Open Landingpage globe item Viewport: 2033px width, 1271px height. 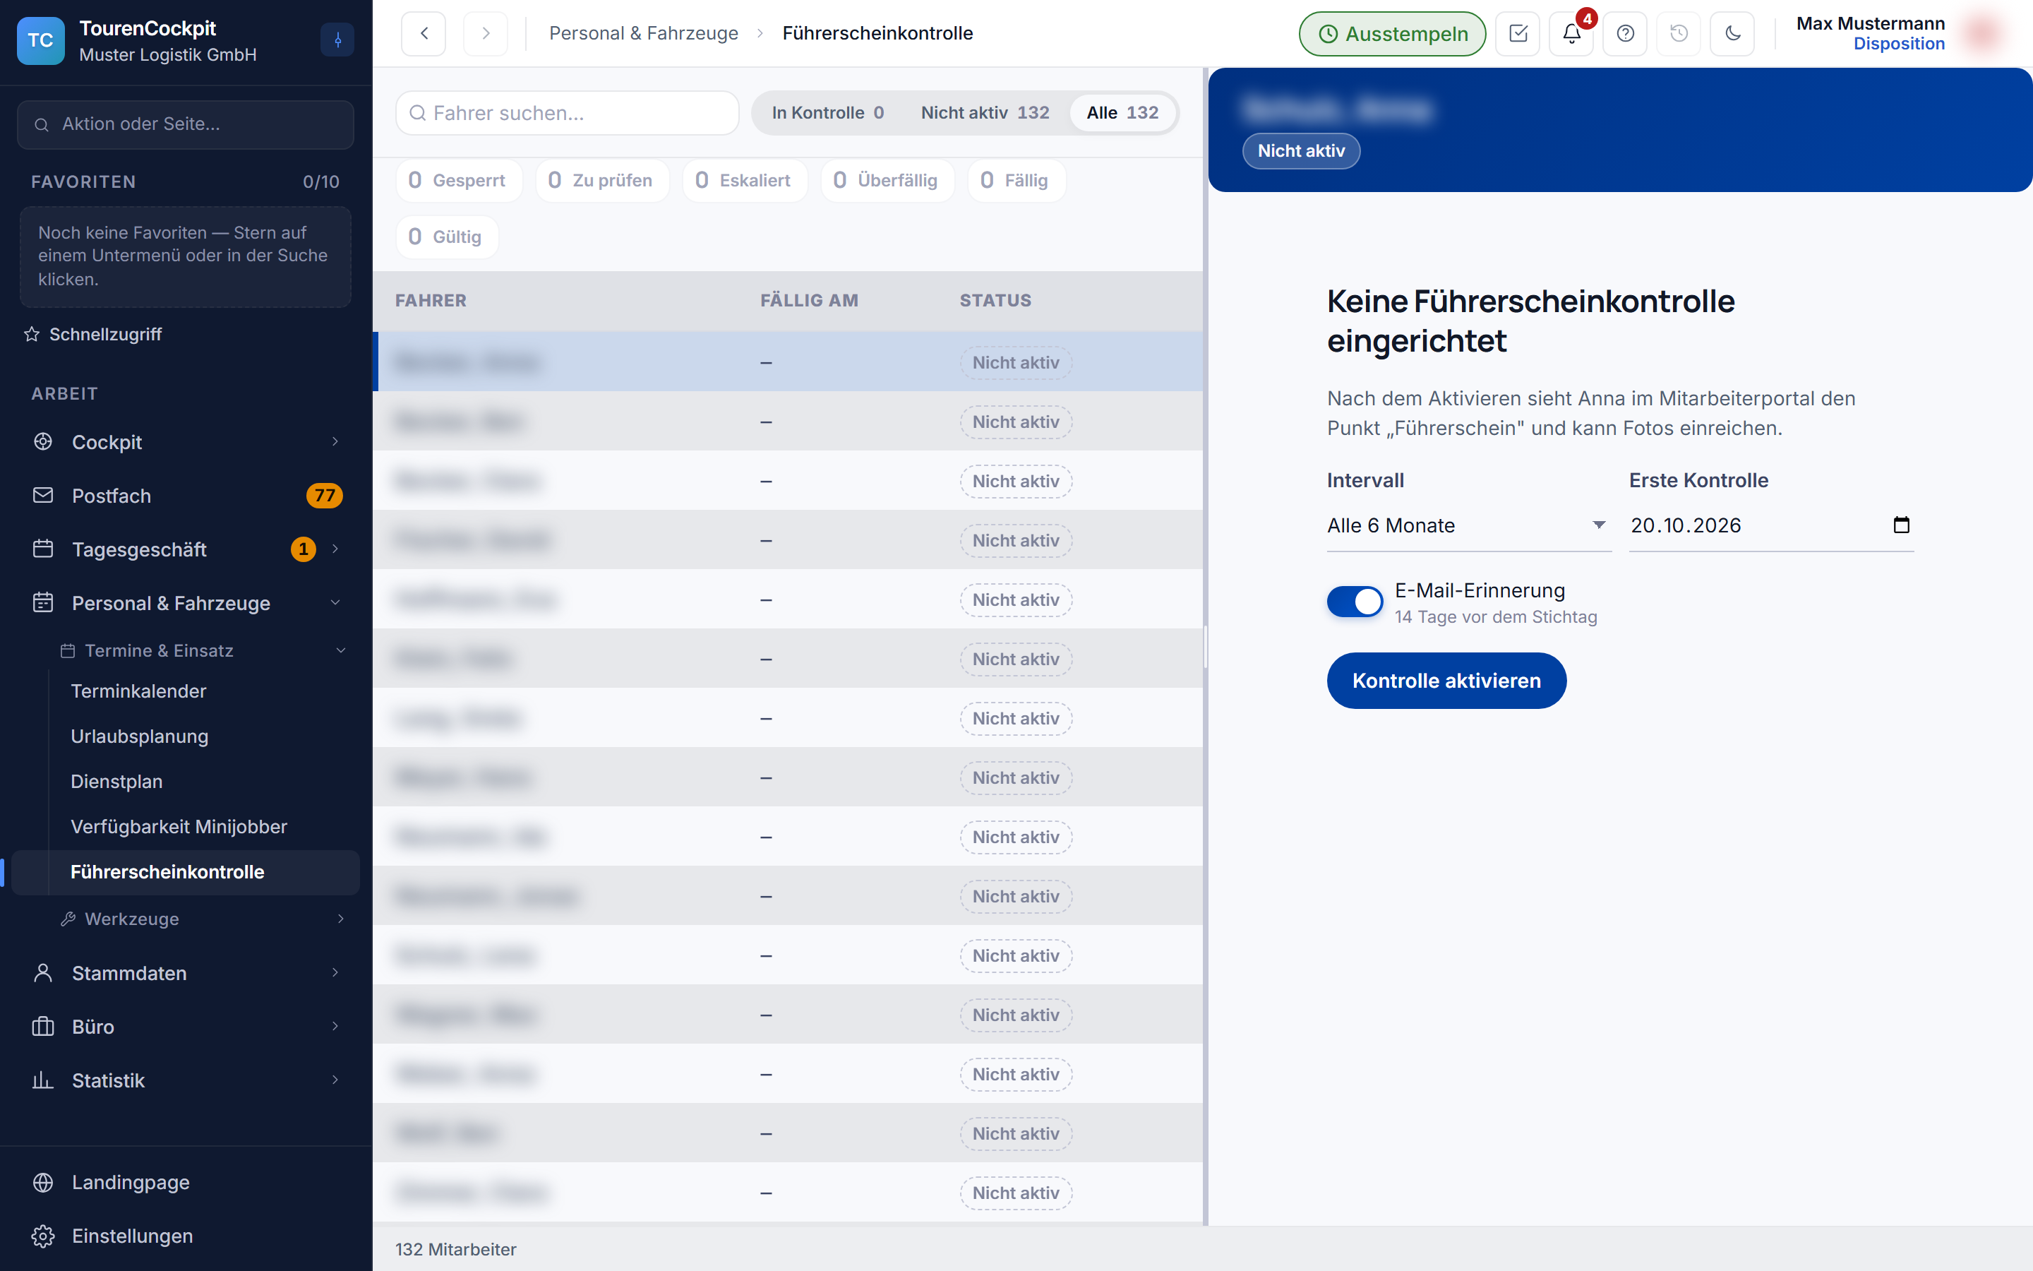click(185, 1182)
